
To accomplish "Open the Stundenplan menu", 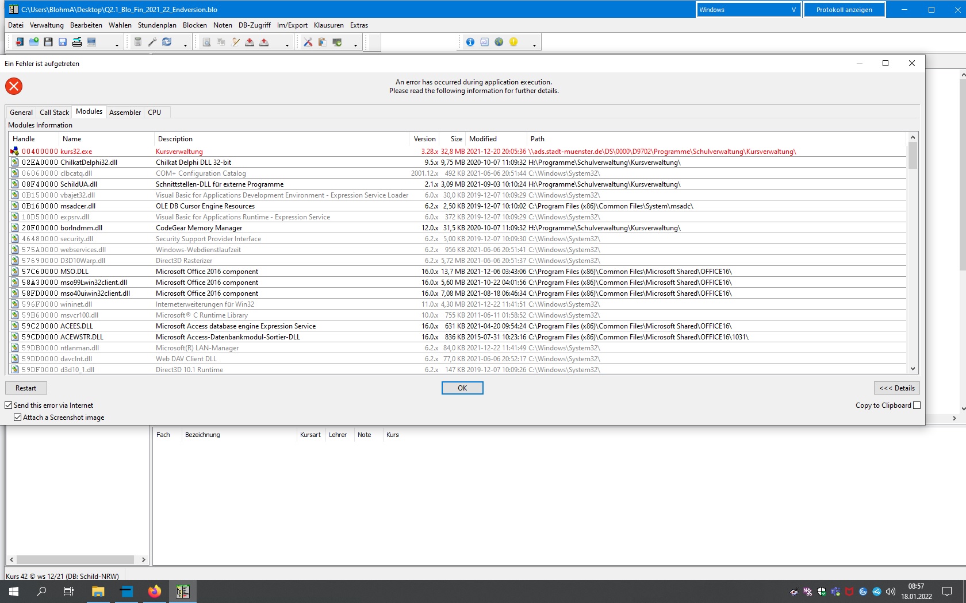I will (157, 25).
